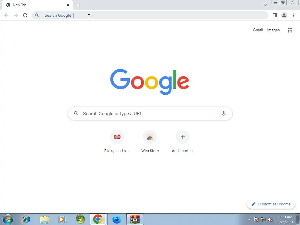Open the Gmail link
300x225 pixels.
[x=258, y=30]
